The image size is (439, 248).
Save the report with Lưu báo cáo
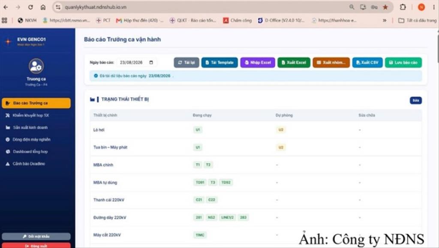[x=403, y=63]
